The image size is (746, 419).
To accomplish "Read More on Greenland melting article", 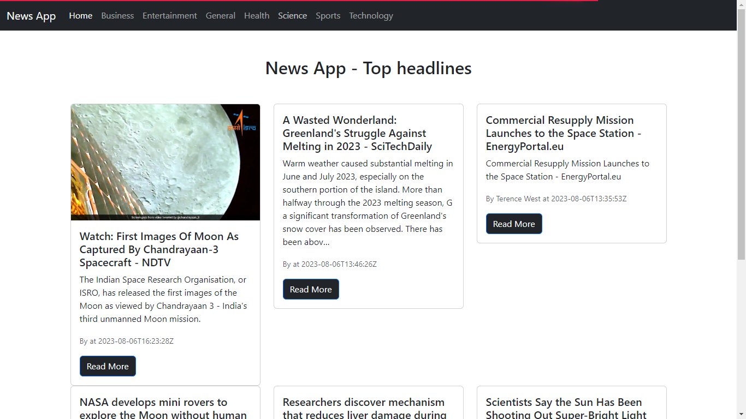I will (311, 289).
